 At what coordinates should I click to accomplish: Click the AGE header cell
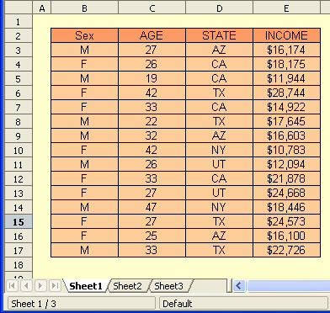coord(152,35)
